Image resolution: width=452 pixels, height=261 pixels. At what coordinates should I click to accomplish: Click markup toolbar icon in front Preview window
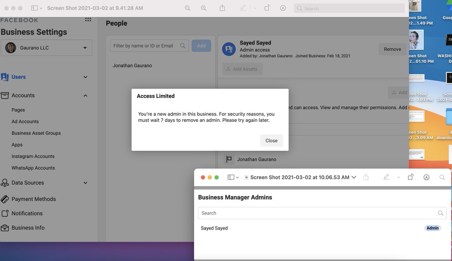coord(426,177)
